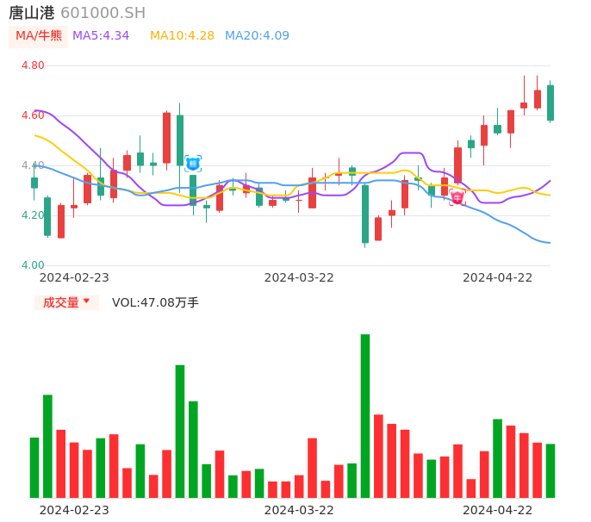Click the MA10:4.28 legend label
591x522 pixels.
[x=182, y=36]
